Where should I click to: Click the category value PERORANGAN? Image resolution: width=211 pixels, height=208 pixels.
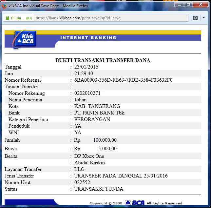(92, 119)
